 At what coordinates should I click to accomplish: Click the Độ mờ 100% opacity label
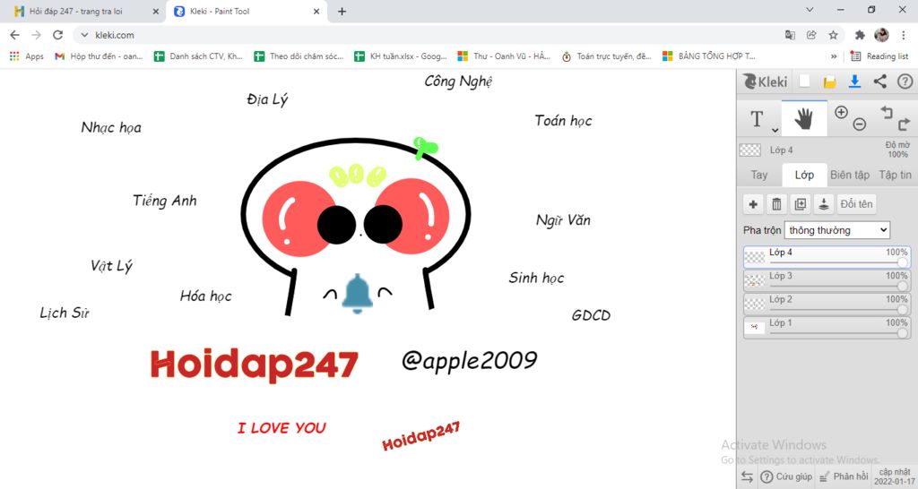point(897,150)
